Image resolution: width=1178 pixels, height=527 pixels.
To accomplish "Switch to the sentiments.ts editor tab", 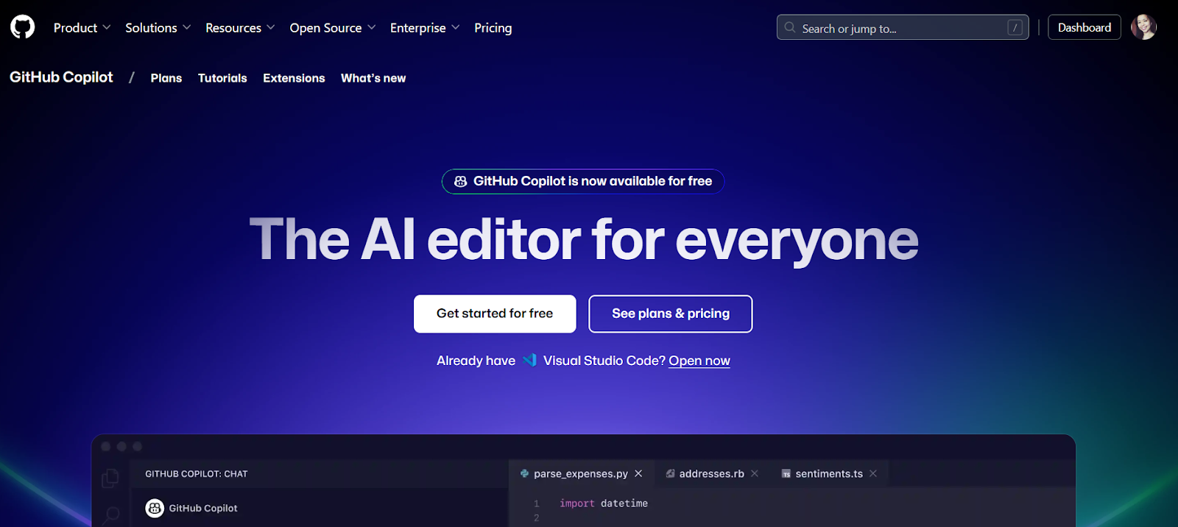I will [x=829, y=473].
